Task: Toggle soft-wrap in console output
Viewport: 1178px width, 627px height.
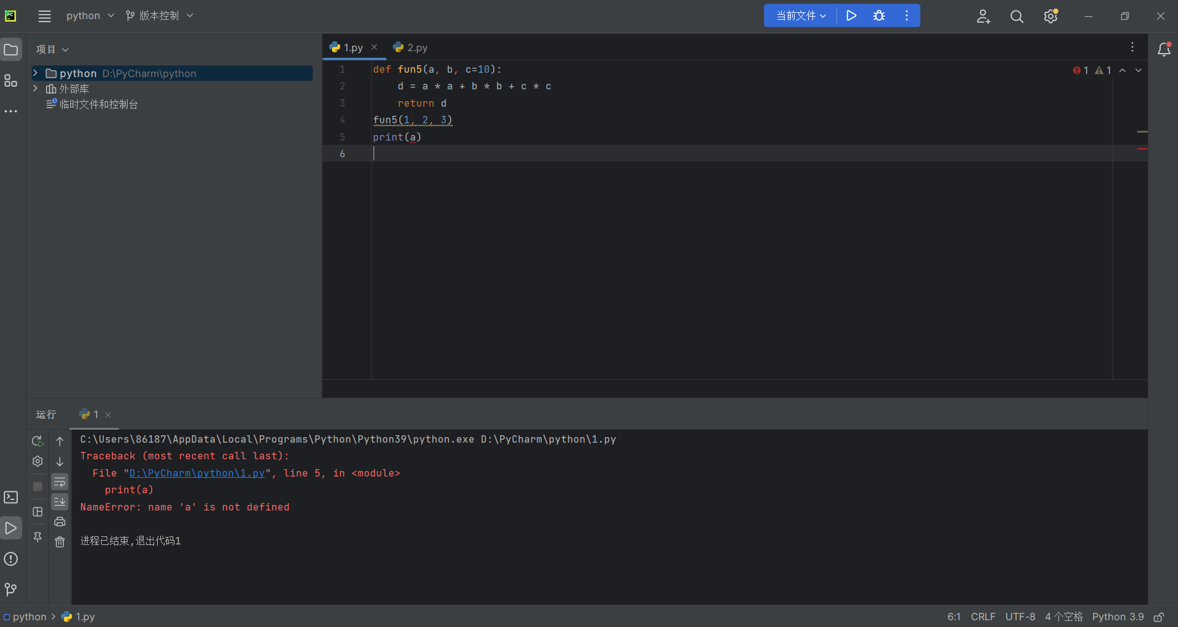Action: point(60,482)
